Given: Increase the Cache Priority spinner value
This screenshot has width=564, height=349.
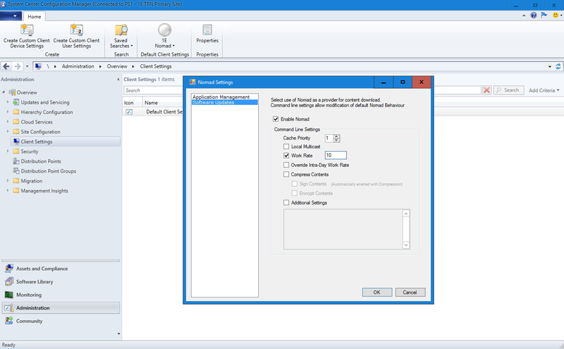Looking at the screenshot, I should click(337, 136).
